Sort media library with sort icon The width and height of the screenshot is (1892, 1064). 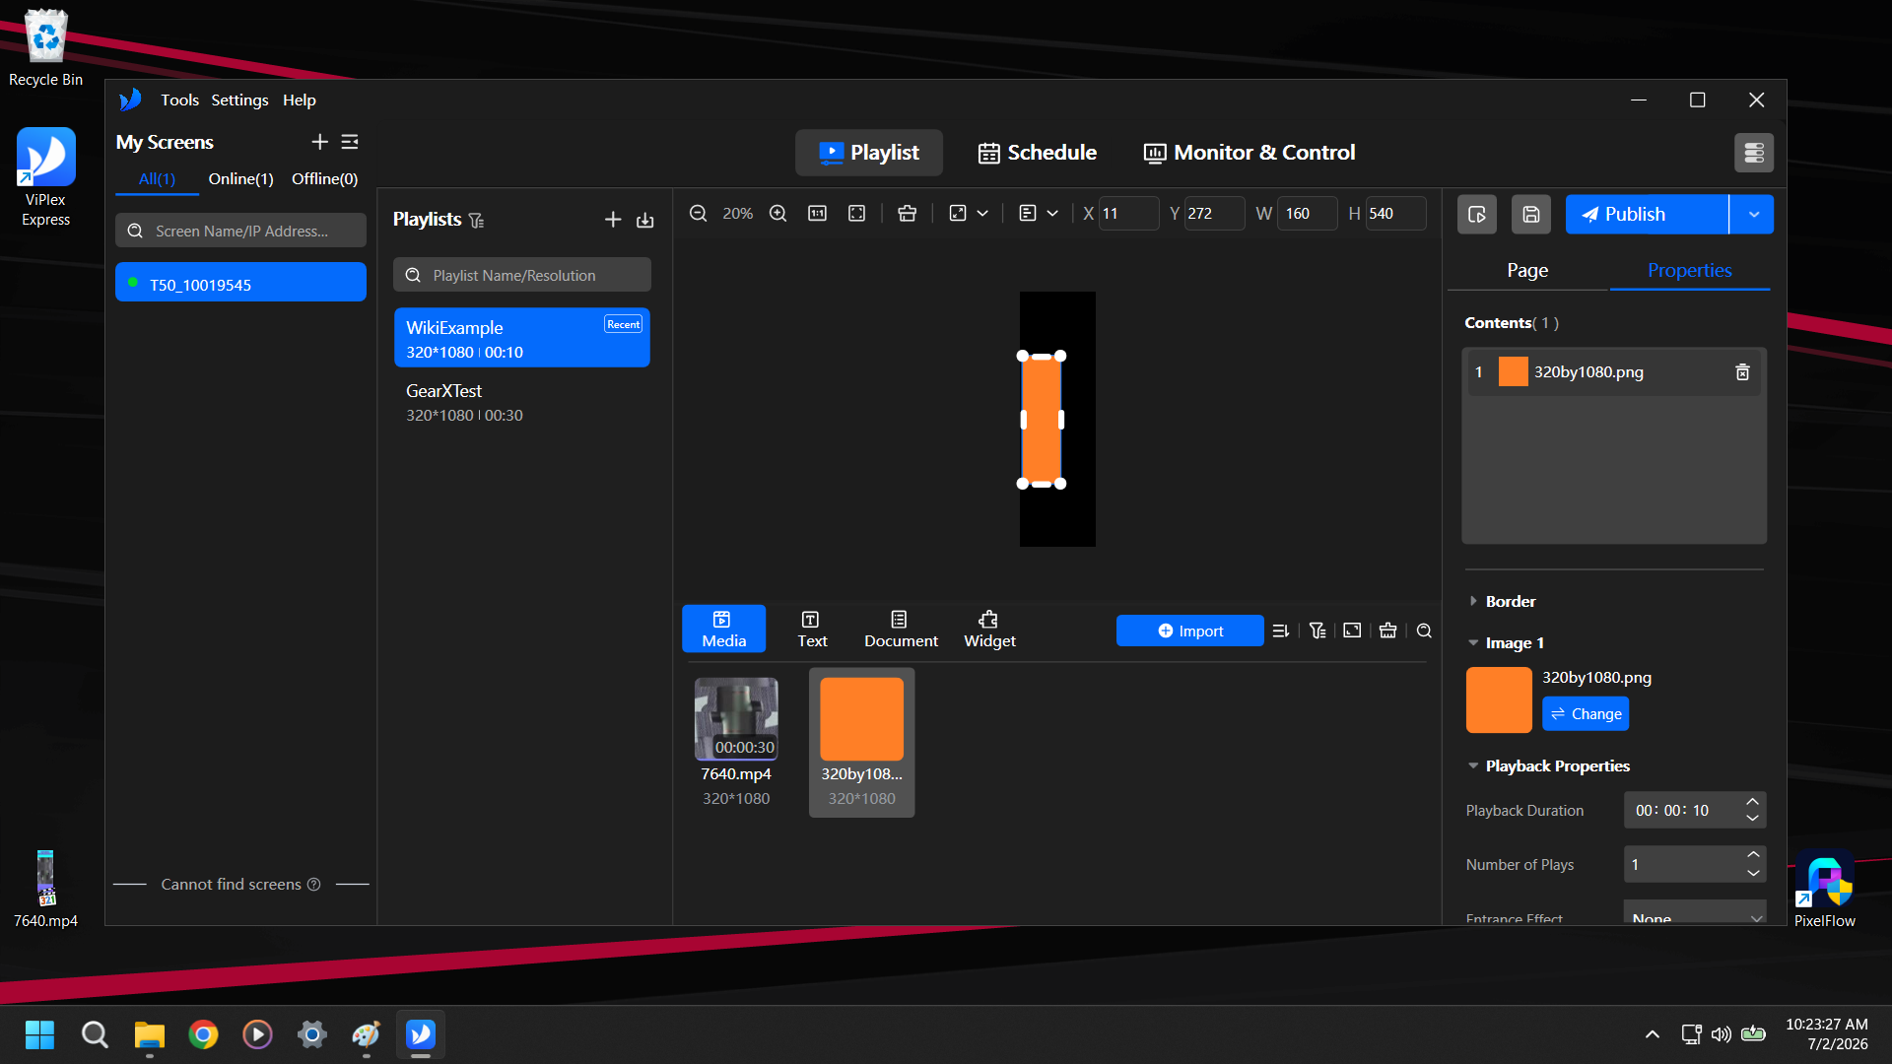[x=1280, y=631]
